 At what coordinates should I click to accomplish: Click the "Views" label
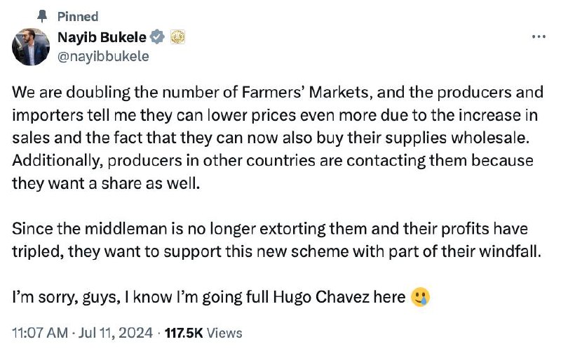click(x=224, y=333)
